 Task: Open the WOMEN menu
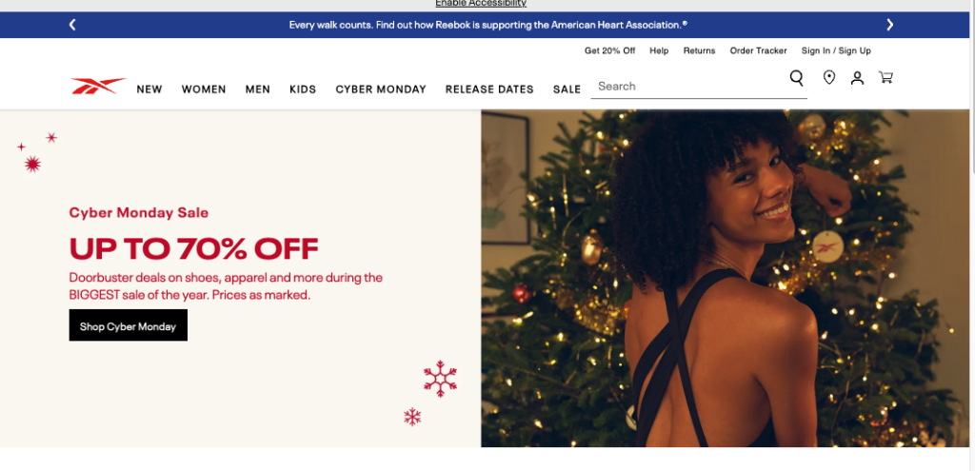(x=204, y=89)
